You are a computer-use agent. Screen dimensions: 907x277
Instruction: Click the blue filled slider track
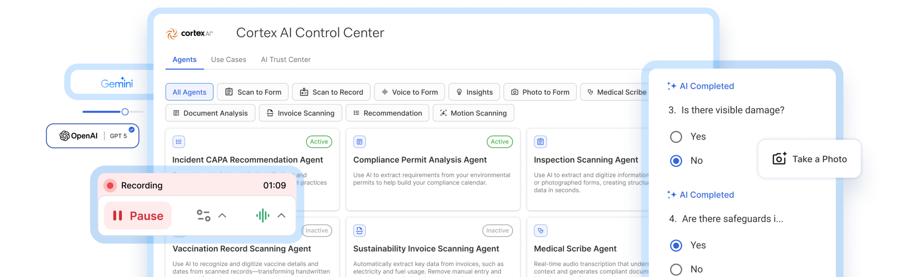coord(102,112)
